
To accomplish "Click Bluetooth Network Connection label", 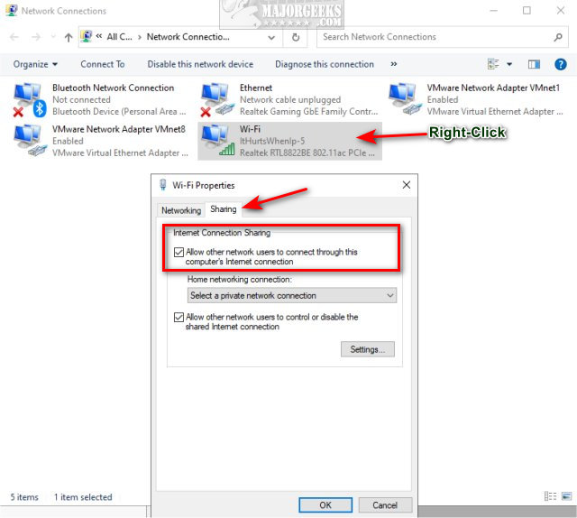I will [114, 88].
